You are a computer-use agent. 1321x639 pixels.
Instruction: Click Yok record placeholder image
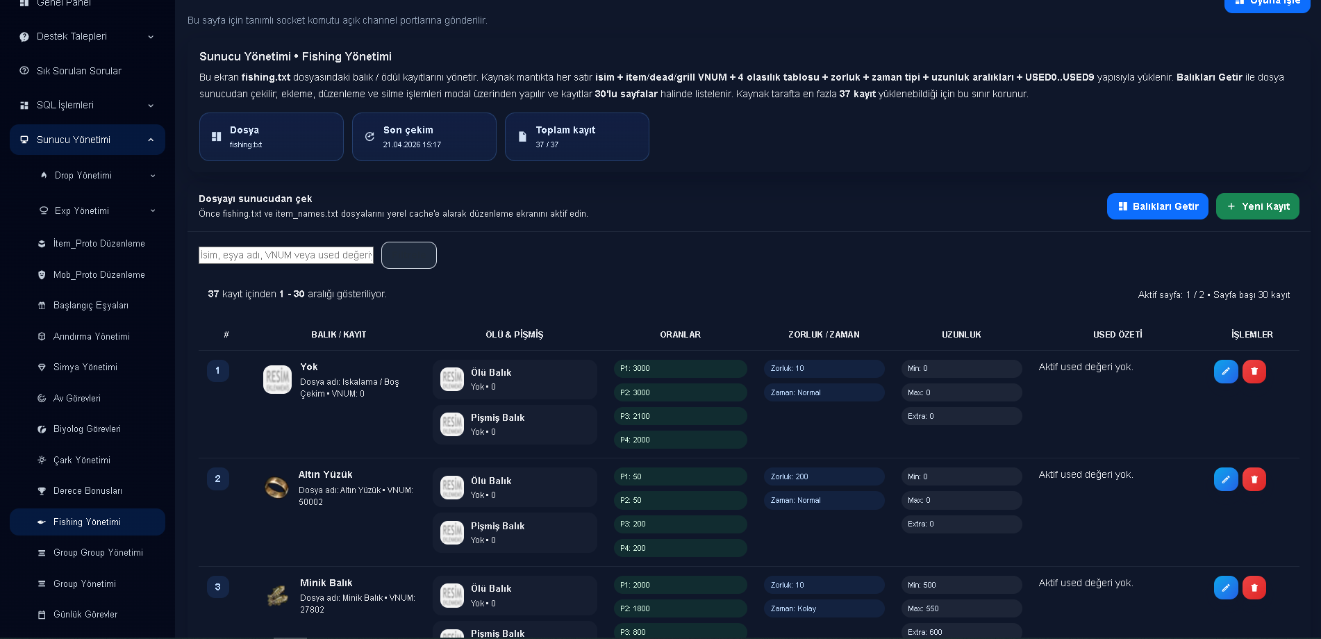[x=277, y=380]
